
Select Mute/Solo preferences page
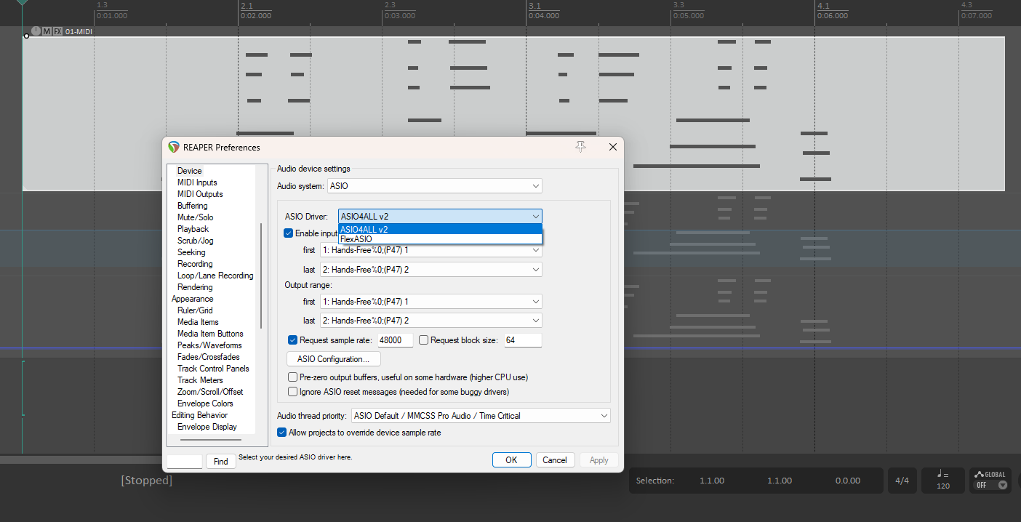point(196,217)
